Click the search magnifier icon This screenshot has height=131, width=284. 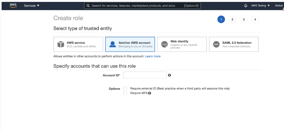pos(88,5)
